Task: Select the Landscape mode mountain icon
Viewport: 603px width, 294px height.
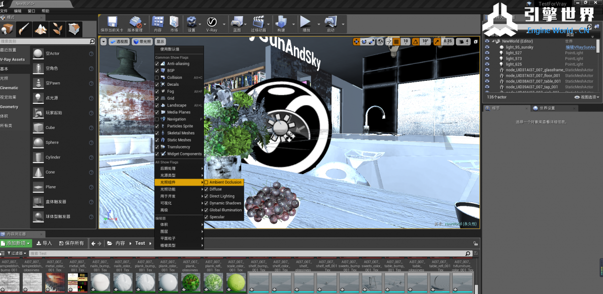Action: [x=41, y=29]
